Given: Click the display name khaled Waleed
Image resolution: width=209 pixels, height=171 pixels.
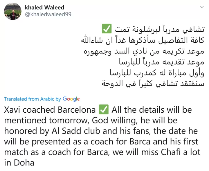Looking at the screenshot, I should 44,8.
